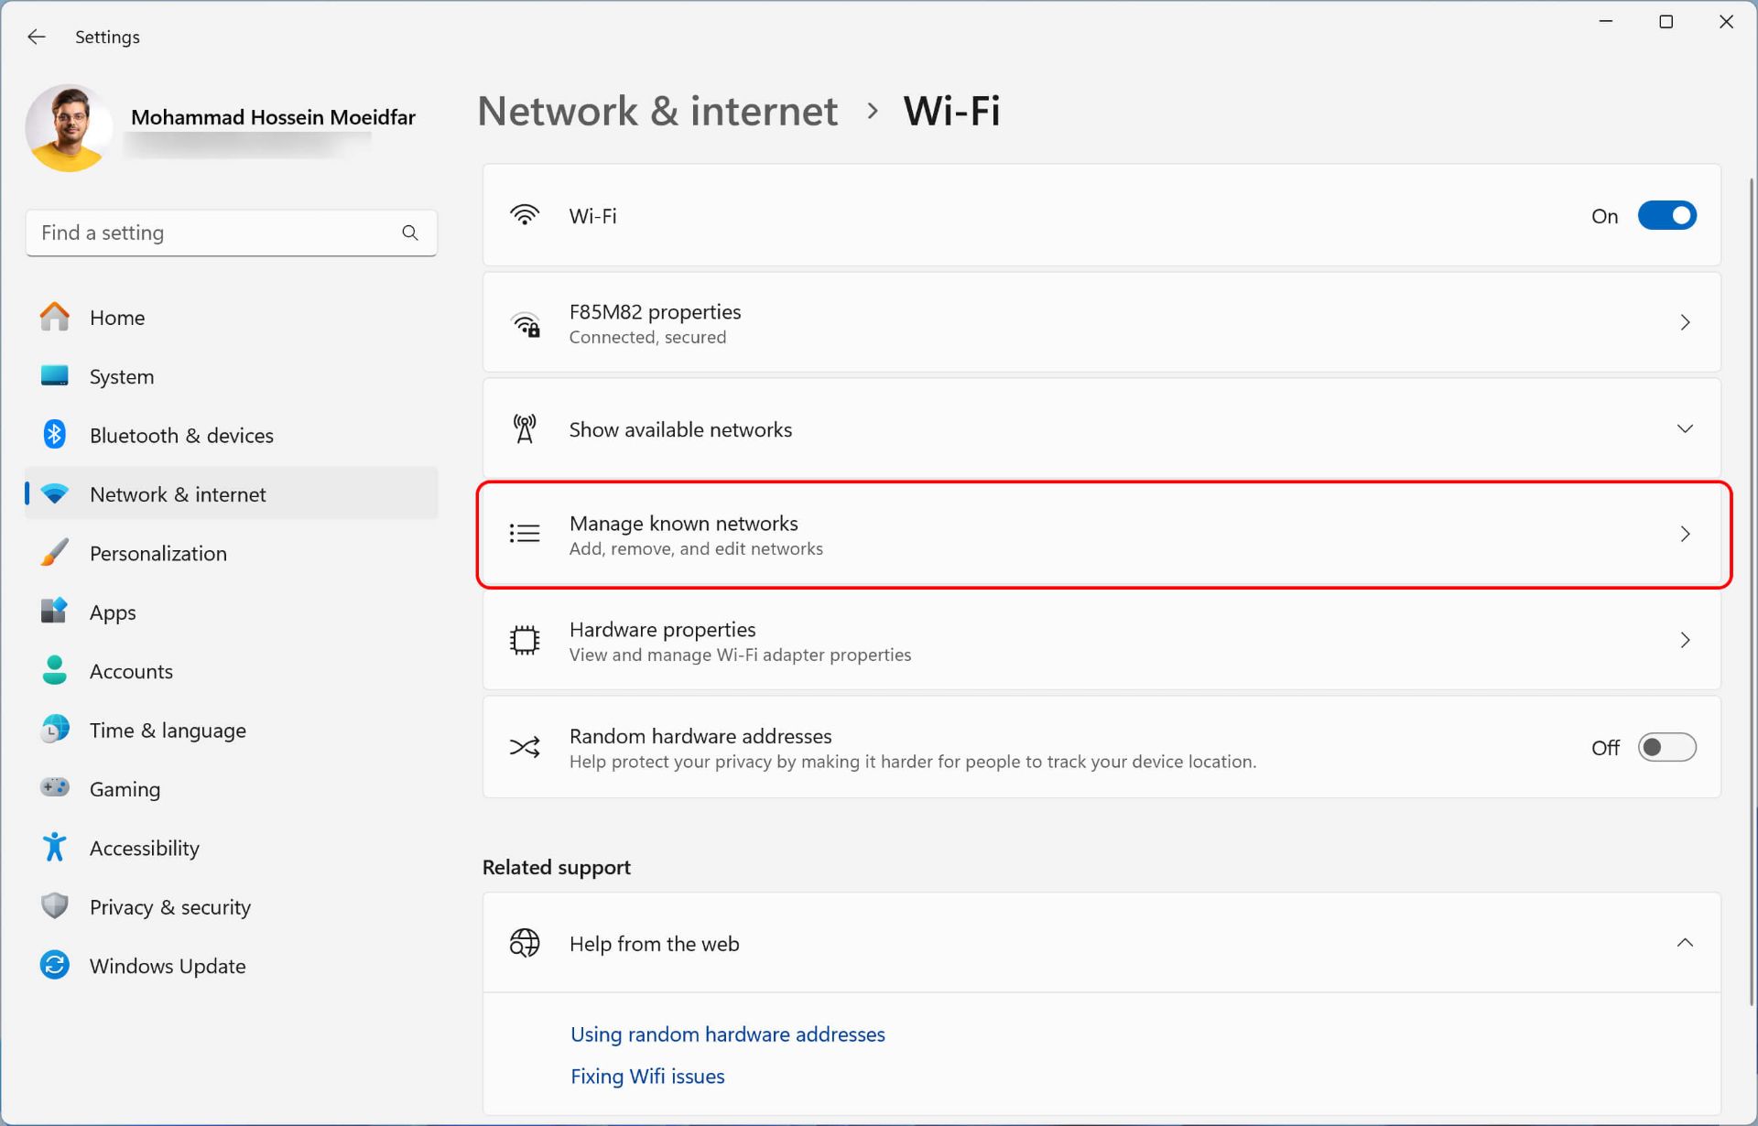Open Hardware properties
The image size is (1758, 1126).
[1101, 641]
